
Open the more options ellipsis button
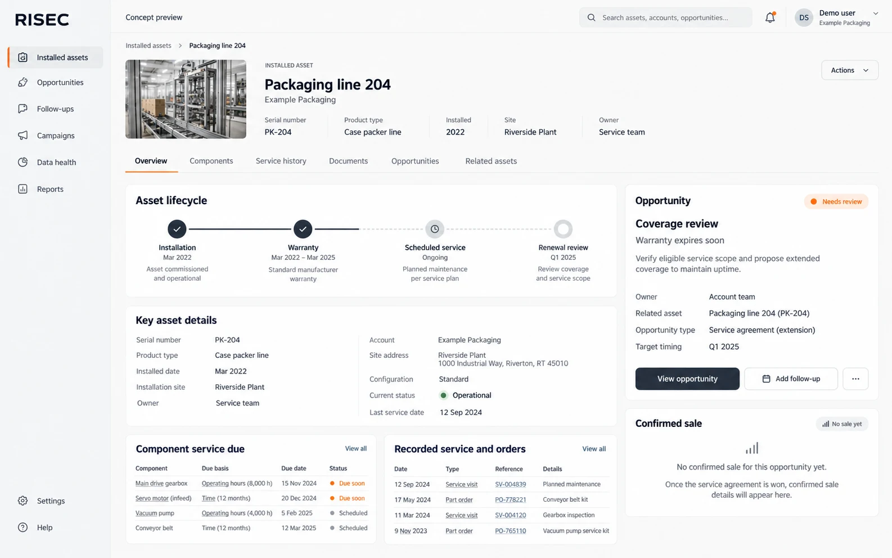point(855,379)
